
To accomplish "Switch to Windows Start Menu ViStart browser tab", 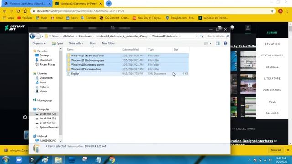I will [x=27, y=4].
